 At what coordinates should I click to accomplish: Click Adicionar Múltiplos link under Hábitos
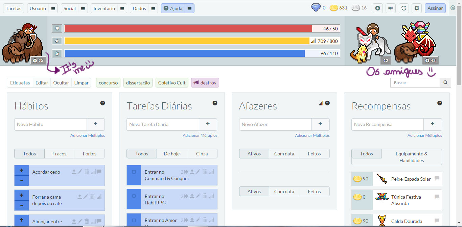[88, 135]
